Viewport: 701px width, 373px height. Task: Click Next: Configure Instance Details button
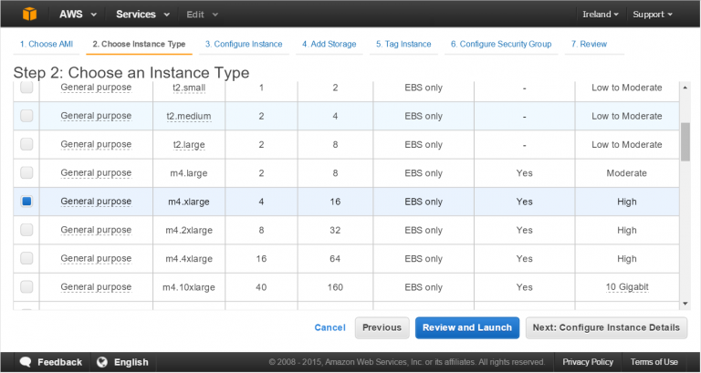606,328
